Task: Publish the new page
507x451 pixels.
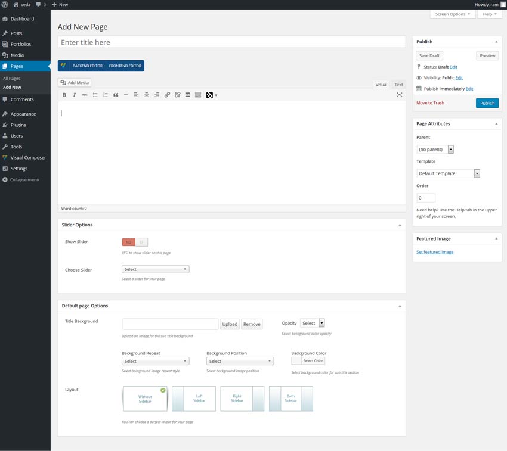Action: [487, 102]
